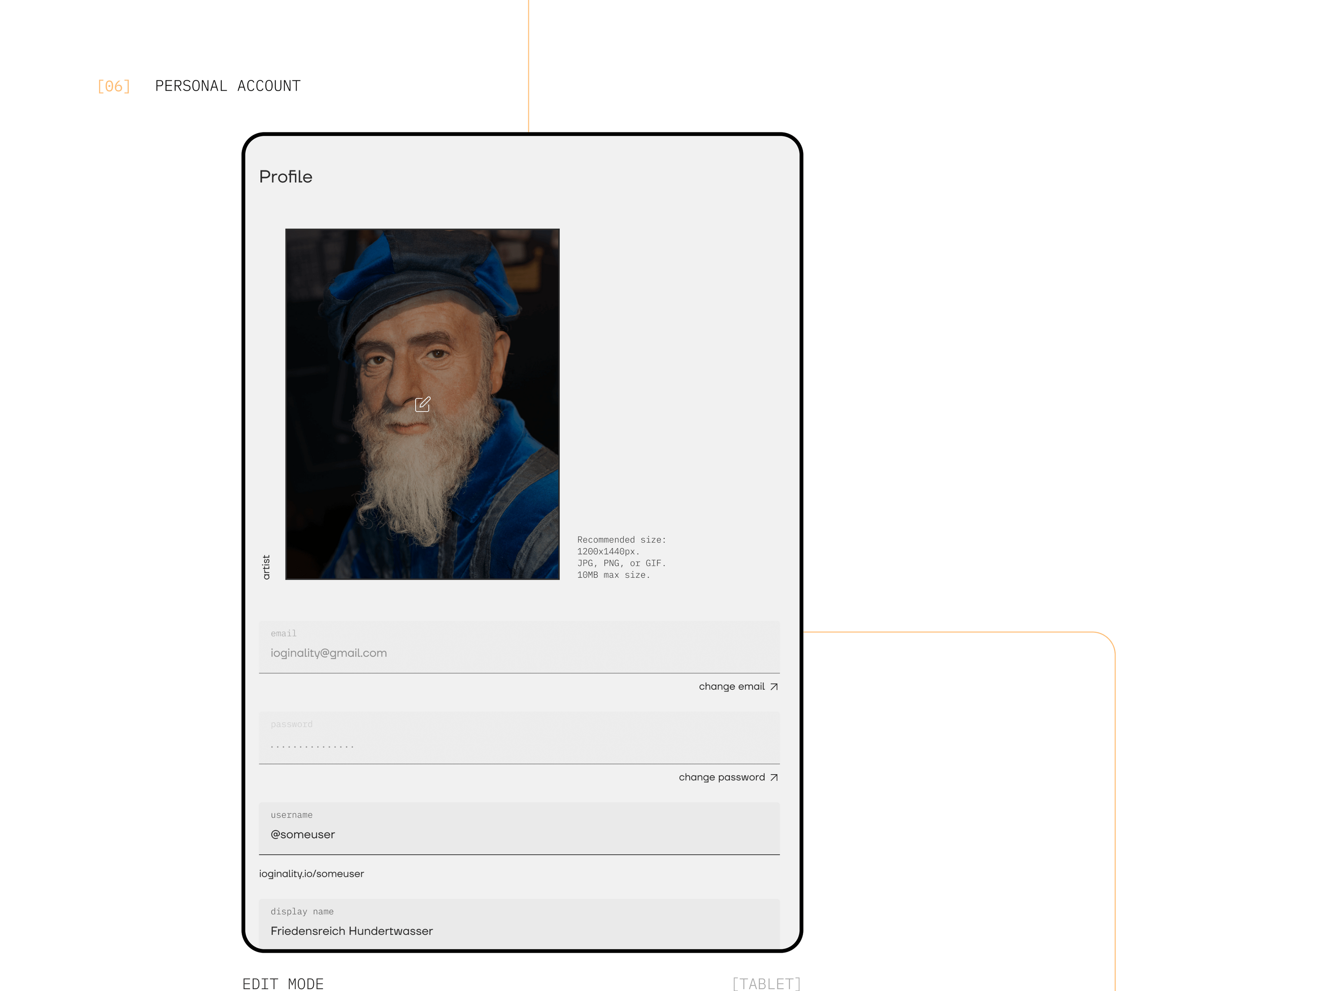Click the arrow next to change password
The height and width of the screenshot is (991, 1331).
pos(774,778)
